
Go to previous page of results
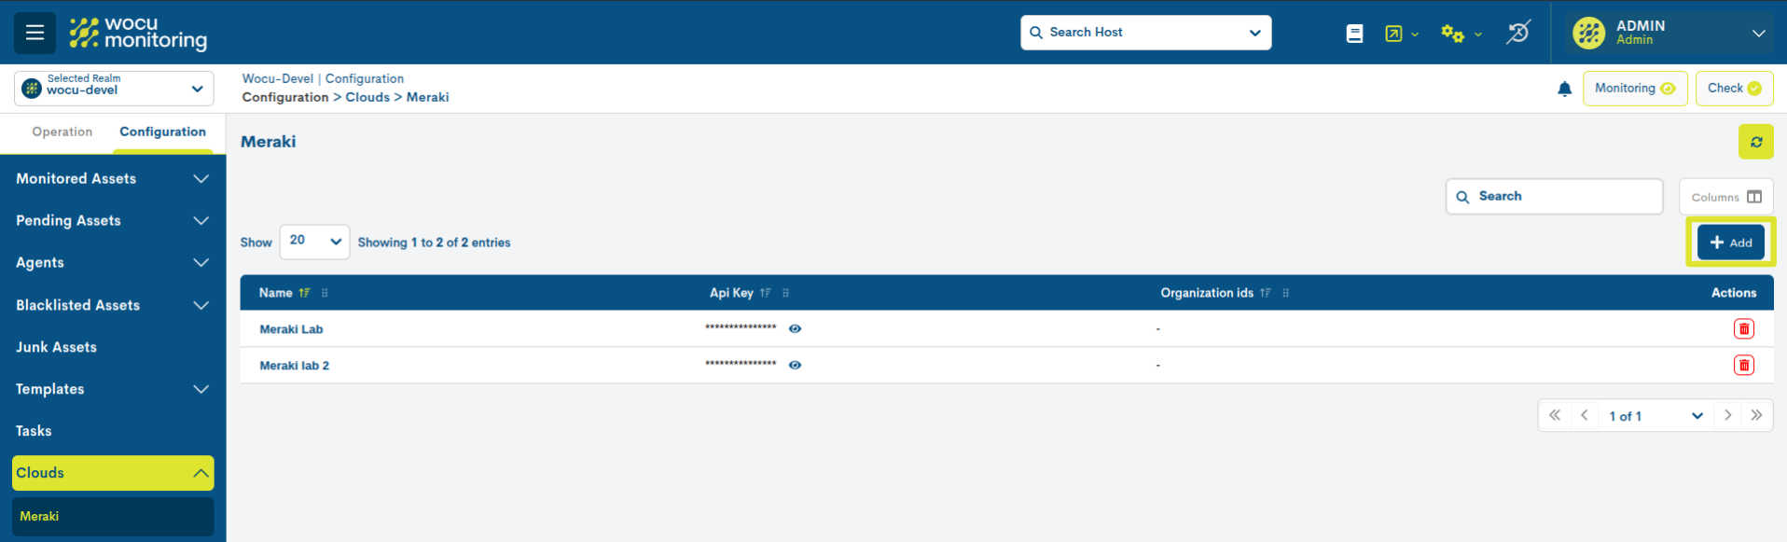click(x=1584, y=415)
